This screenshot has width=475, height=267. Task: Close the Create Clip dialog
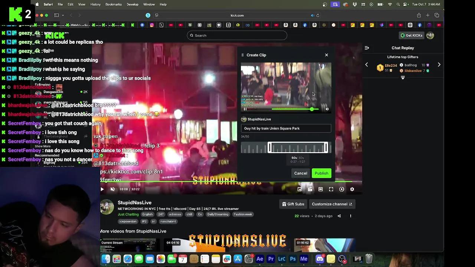[x=327, y=55]
